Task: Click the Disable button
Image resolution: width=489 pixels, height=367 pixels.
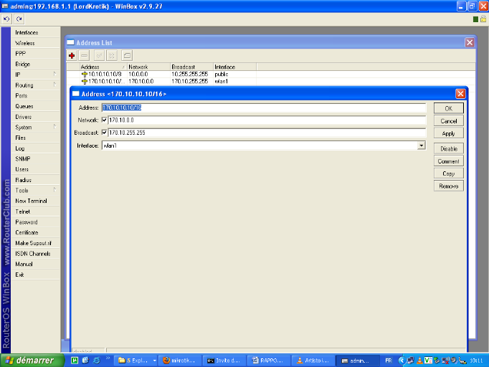Action: coord(448,148)
